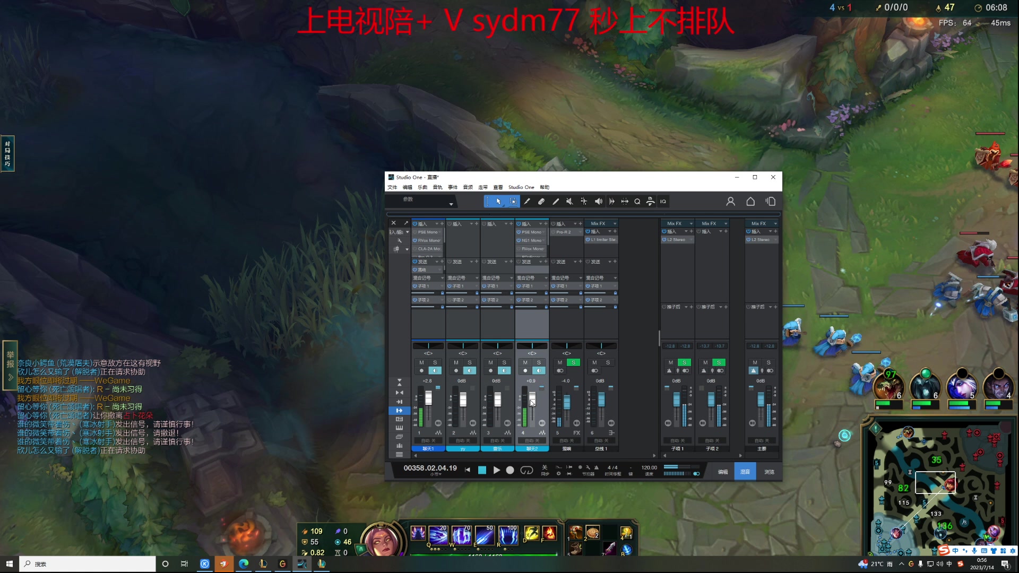Open Microsoft Edge from the taskbar

(x=244, y=564)
